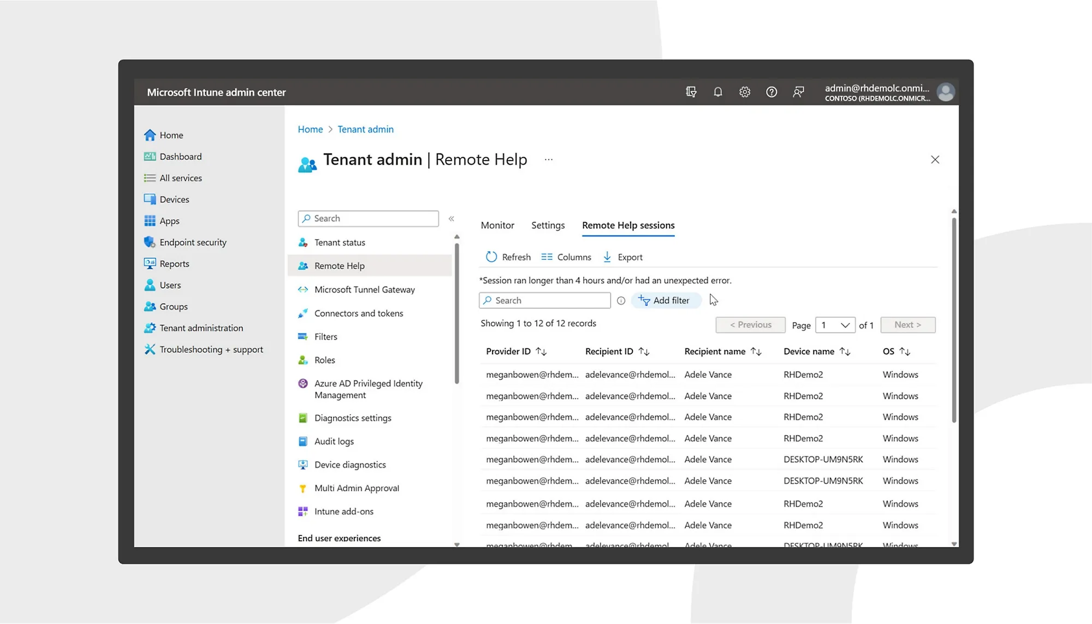Collapse the Tenant admin side menu
This screenshot has width=1092, height=624.
click(452, 218)
